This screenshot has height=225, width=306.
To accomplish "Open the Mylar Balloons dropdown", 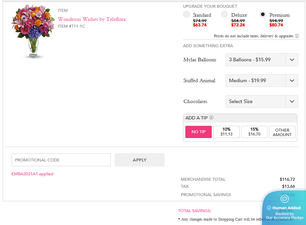I will point(262,60).
